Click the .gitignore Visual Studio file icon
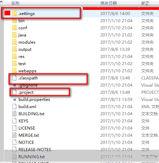This screenshot has width=159, height=163. (x=14, y=85)
